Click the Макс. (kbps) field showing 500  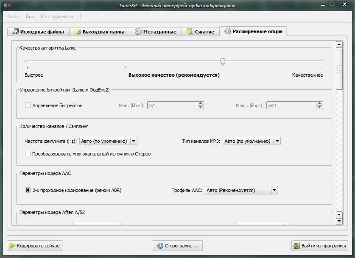tap(291, 105)
